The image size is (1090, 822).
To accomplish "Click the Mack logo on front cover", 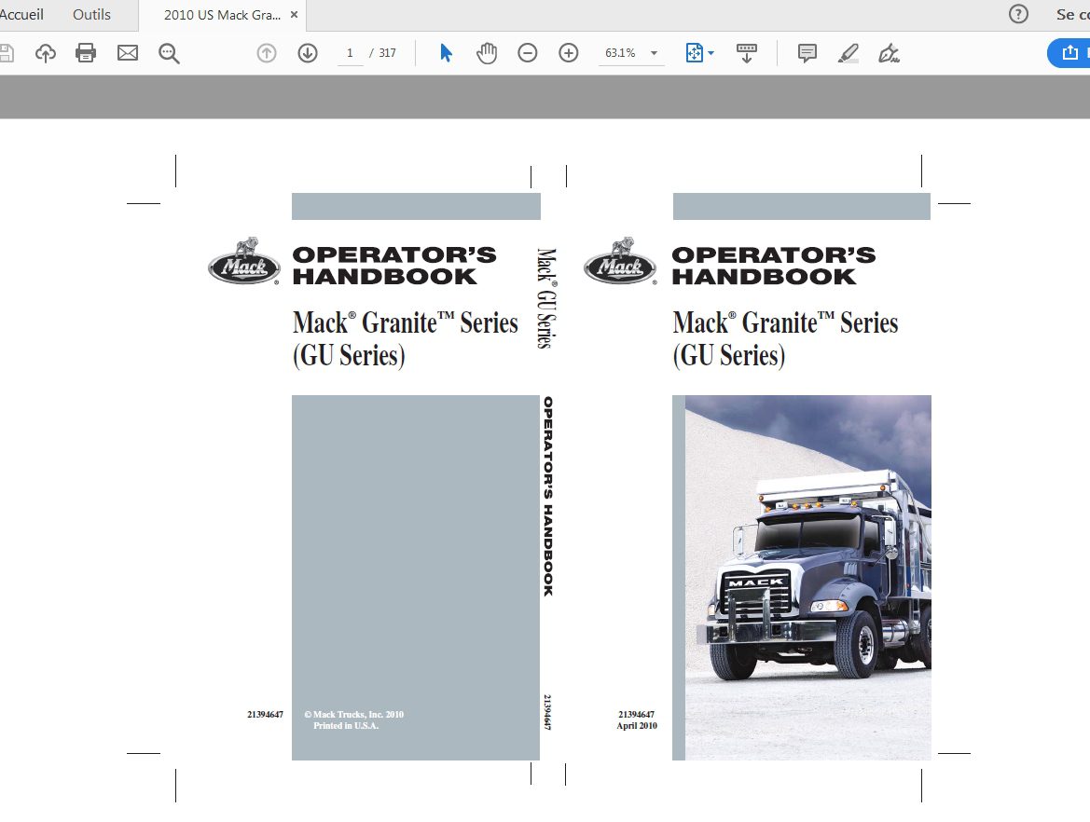I will 620,261.
